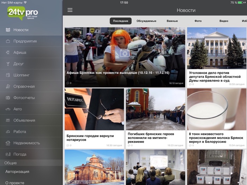Screen dimensions: 247x185
Task: Click the 24tv pro logo
Action: [23, 13]
